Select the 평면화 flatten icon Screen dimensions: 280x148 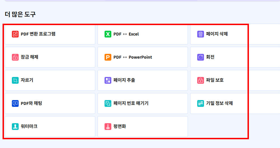click(x=108, y=127)
